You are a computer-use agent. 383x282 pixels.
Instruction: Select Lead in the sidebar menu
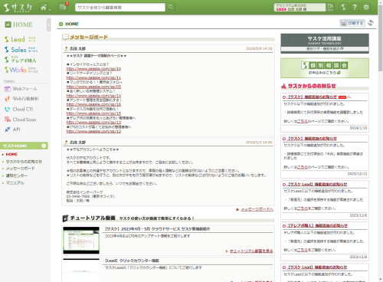coord(20,39)
